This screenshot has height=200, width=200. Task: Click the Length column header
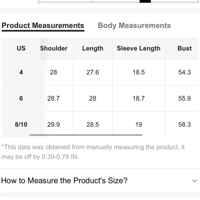click(x=93, y=48)
